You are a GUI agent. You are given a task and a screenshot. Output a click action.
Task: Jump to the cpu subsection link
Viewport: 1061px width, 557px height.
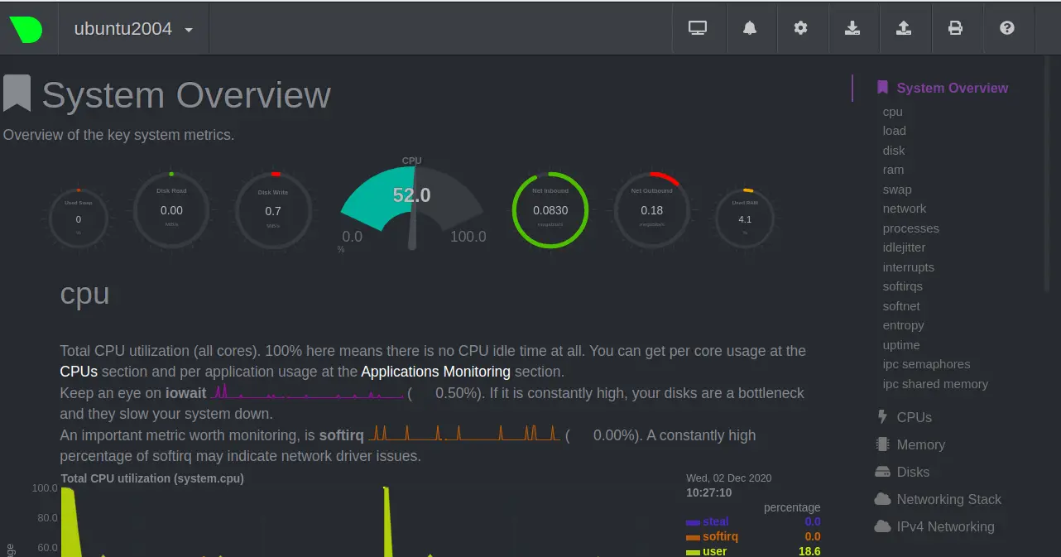click(x=893, y=112)
